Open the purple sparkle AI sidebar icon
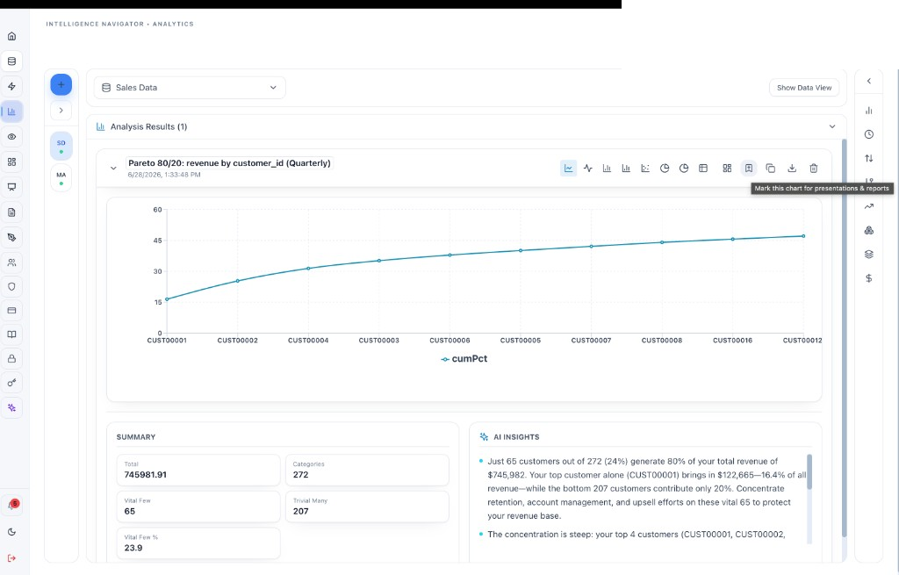Viewport: 899px width, 575px height. (x=11, y=407)
